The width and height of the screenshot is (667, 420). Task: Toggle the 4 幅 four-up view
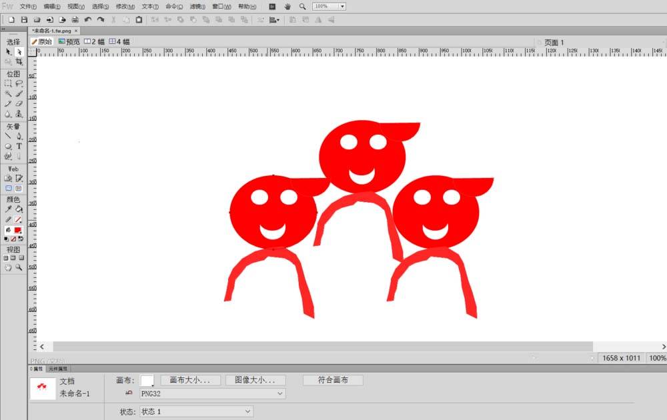(119, 41)
